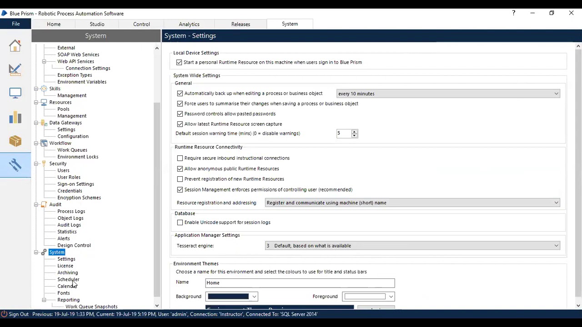The width and height of the screenshot is (582, 327).
Task: Click the tree panel scroll up arrow
Action: (x=157, y=48)
